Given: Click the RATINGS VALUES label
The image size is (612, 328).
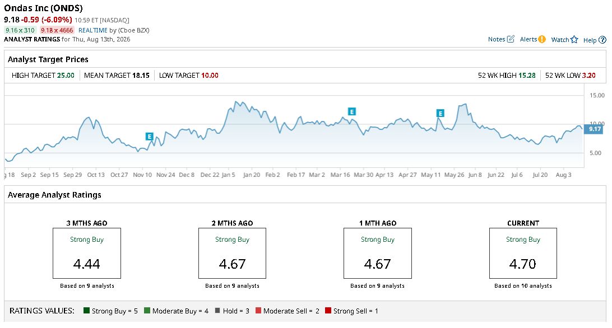Looking at the screenshot, I should pyautogui.click(x=42, y=311).
